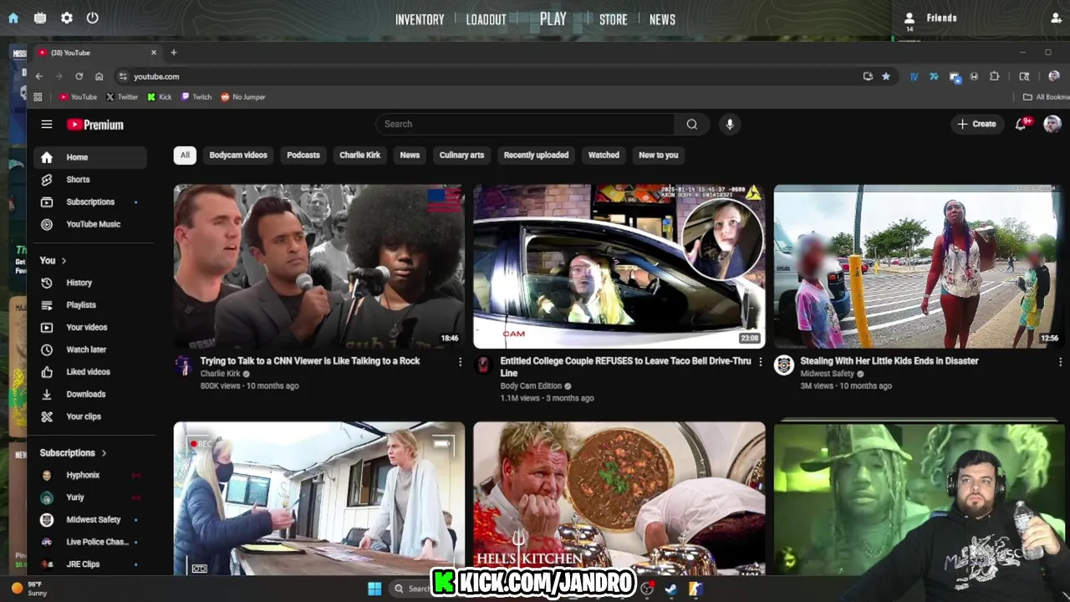The height and width of the screenshot is (602, 1070).
Task: Open new browser tab
Action: click(174, 53)
